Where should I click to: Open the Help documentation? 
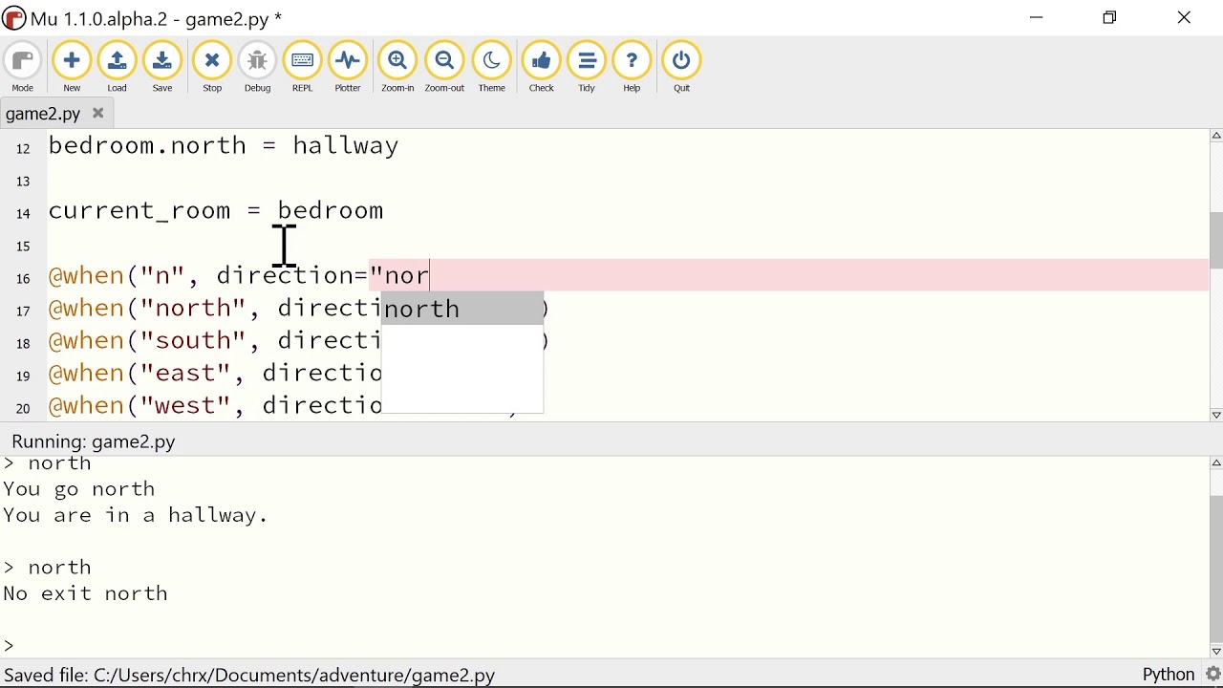633,67
